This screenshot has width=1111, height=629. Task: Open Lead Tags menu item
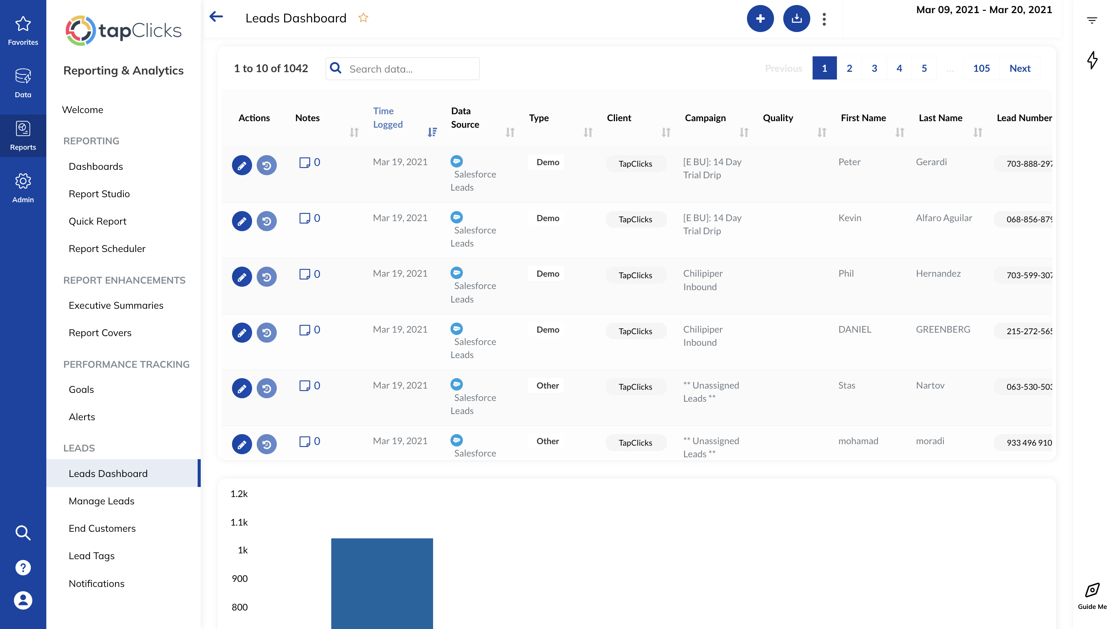click(x=91, y=556)
